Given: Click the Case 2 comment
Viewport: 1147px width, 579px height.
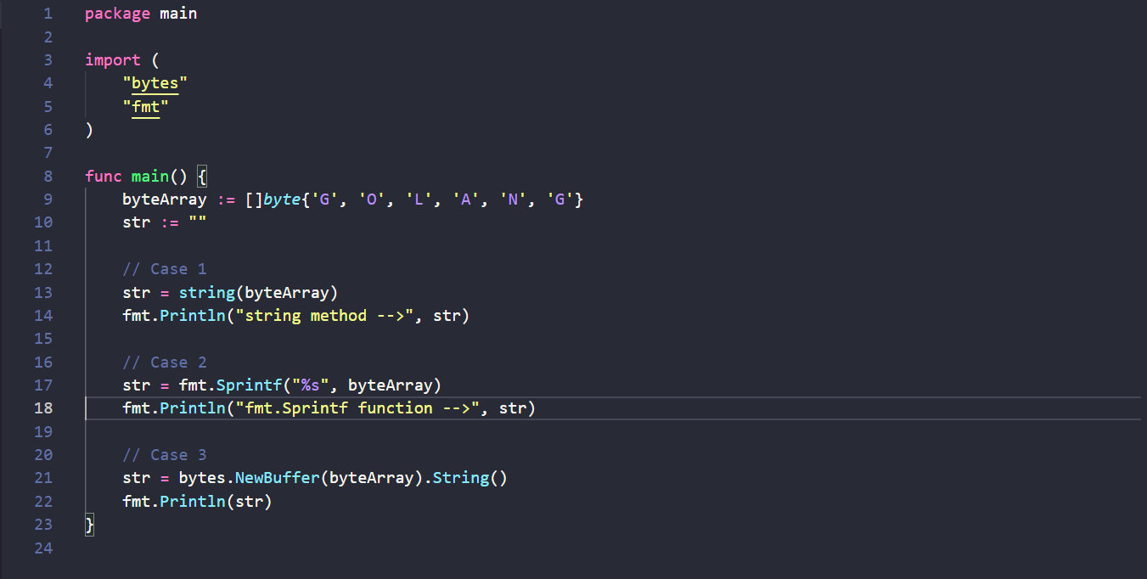Looking at the screenshot, I should [165, 362].
